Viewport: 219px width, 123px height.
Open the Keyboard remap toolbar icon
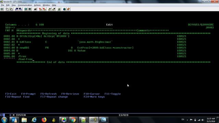point(35,9)
